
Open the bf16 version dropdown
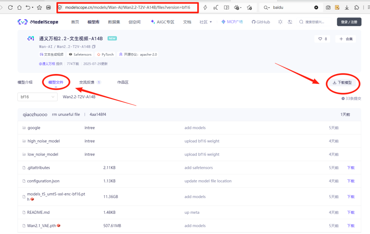(x=37, y=97)
